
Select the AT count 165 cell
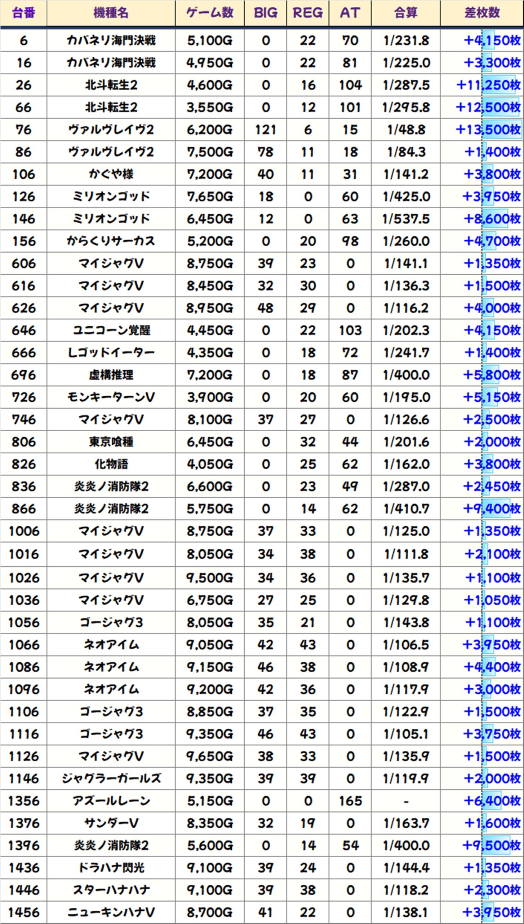coord(350,801)
